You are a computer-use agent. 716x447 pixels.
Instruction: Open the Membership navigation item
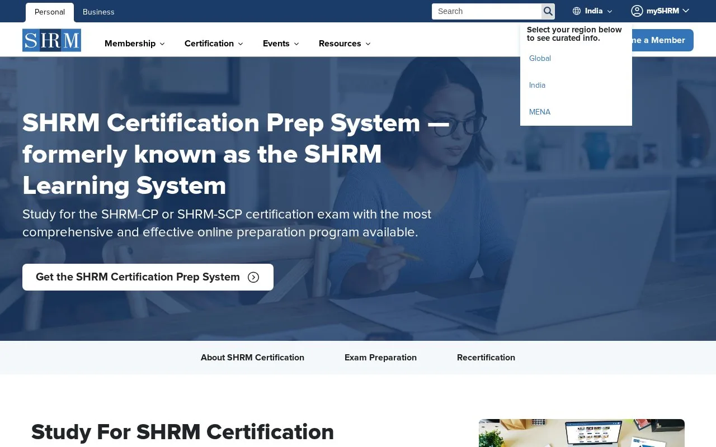click(130, 44)
